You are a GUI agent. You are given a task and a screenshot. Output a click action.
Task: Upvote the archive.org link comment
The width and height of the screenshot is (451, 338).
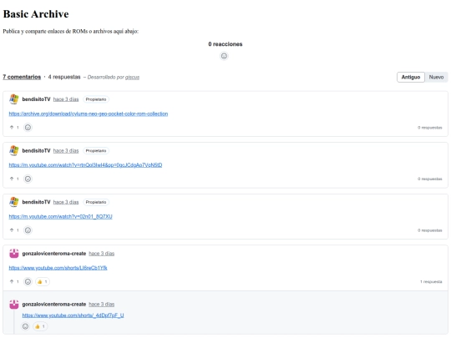[x=14, y=128]
